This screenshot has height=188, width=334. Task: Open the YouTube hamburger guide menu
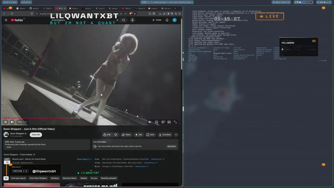pos(6,20)
